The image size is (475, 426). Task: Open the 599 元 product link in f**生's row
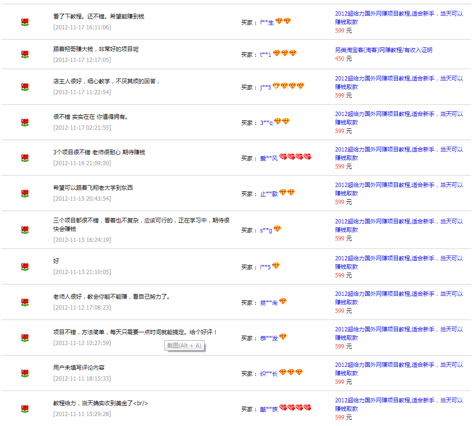(x=399, y=18)
